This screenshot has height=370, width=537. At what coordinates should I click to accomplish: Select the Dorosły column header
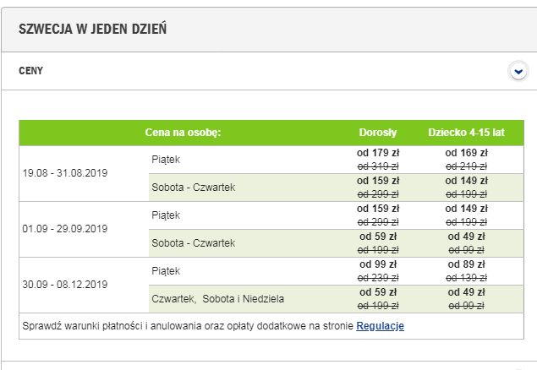[378, 133]
